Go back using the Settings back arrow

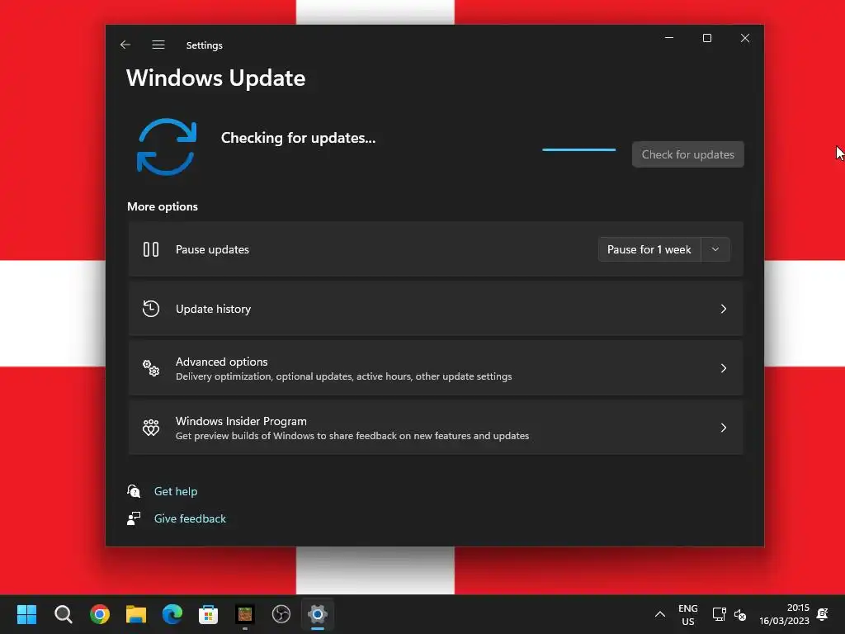125,45
